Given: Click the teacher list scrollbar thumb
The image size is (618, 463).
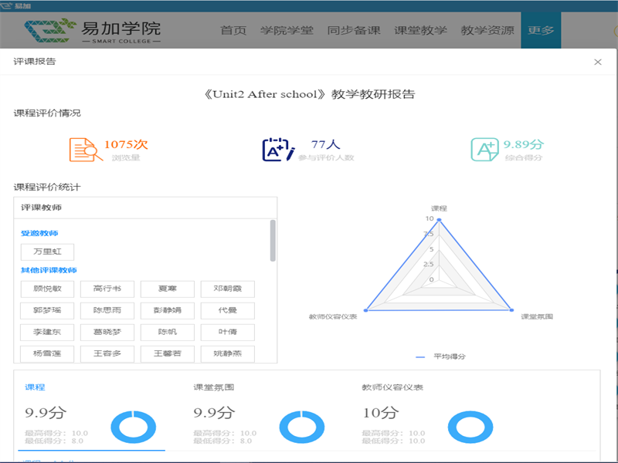Looking at the screenshot, I should (x=273, y=241).
